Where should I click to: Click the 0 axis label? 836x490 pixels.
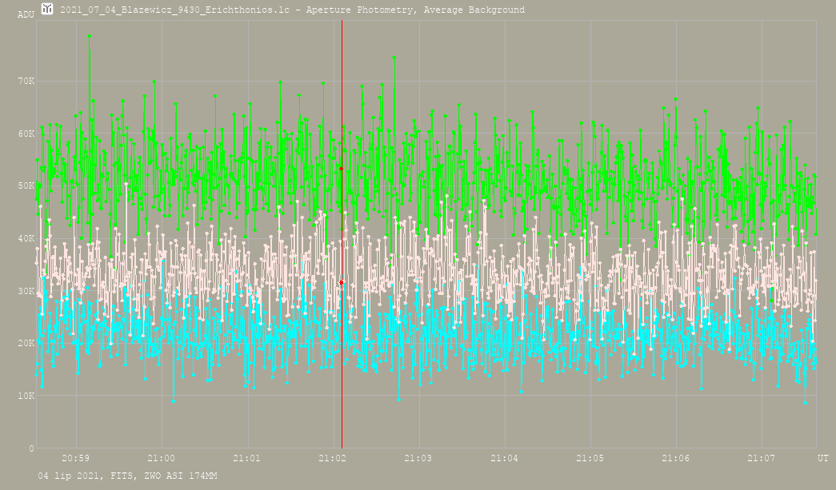[31, 448]
